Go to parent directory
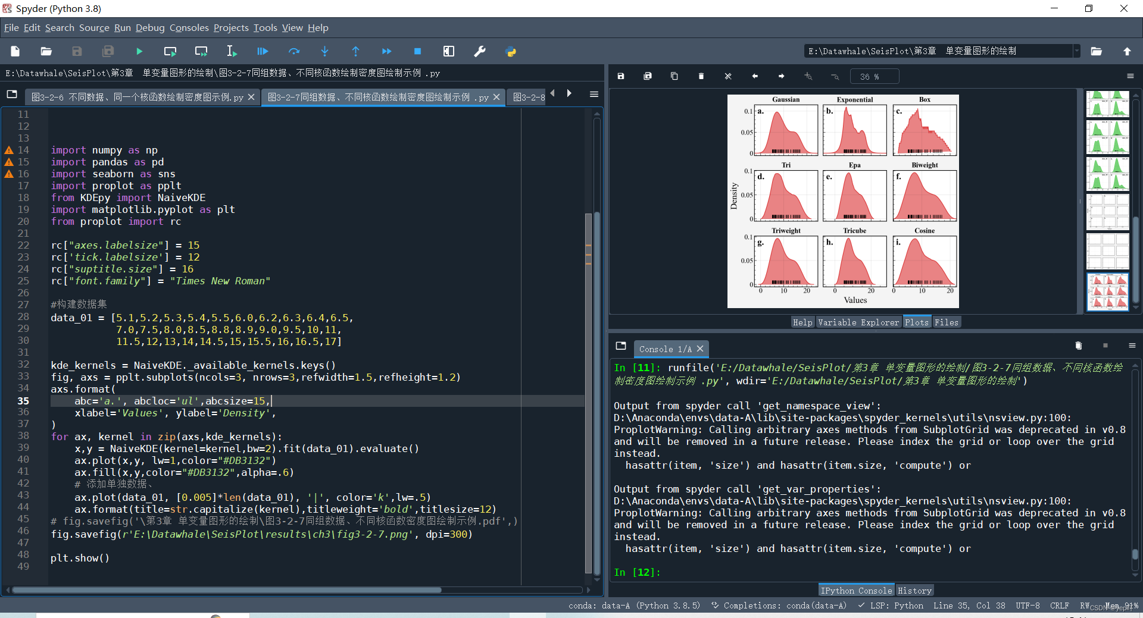Viewport: 1143px width, 618px height. pos(1127,52)
